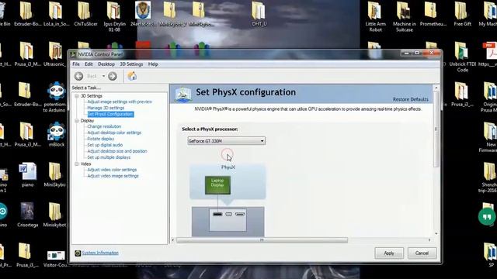Open the Help menu
The width and height of the screenshot is (497, 279).
[x=153, y=64]
